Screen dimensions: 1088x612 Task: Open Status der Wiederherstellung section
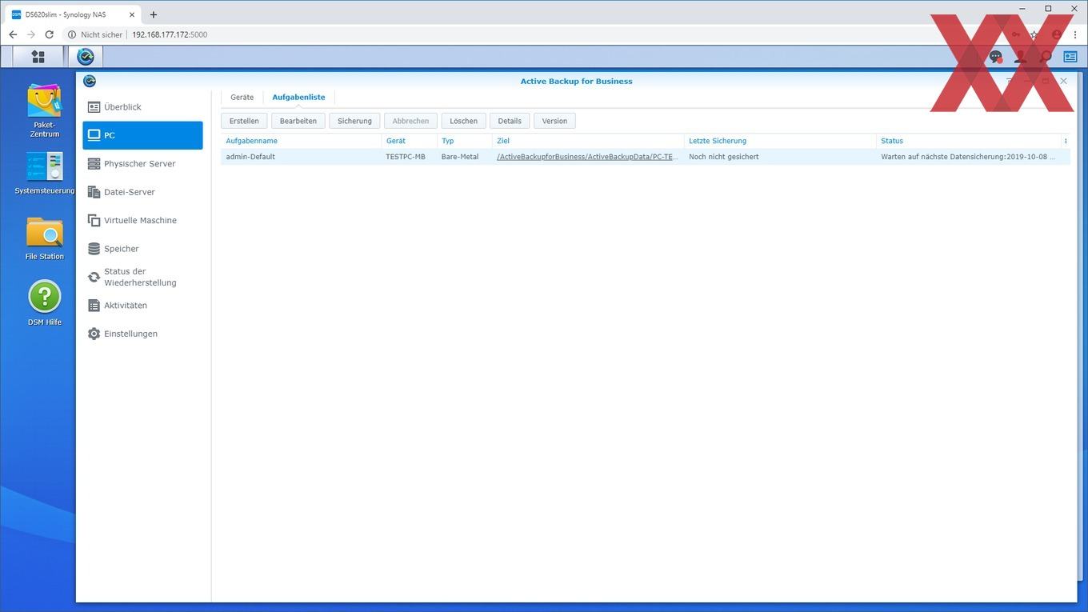click(142, 277)
